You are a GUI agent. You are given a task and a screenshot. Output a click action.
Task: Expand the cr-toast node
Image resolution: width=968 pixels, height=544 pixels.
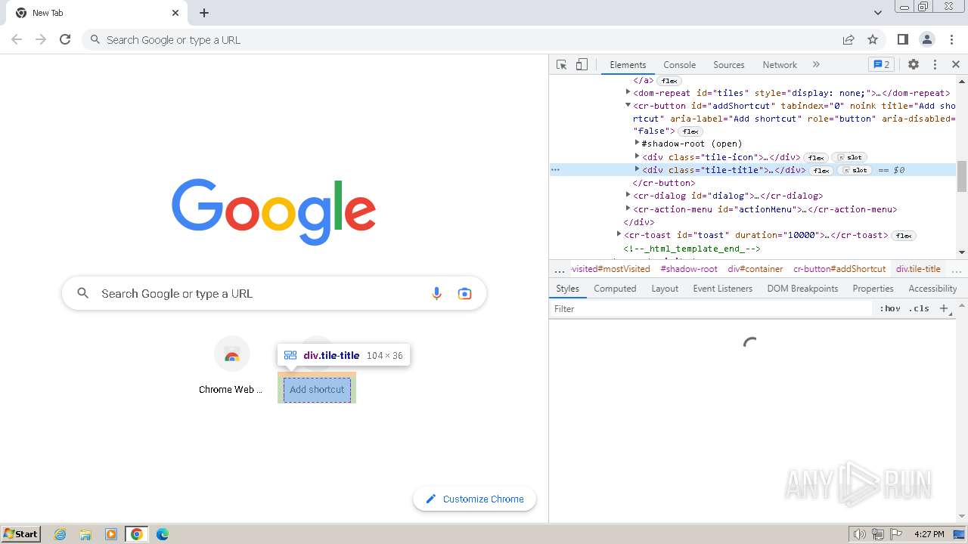[x=619, y=234]
